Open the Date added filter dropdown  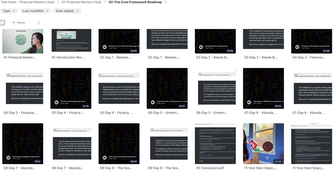coord(67,11)
